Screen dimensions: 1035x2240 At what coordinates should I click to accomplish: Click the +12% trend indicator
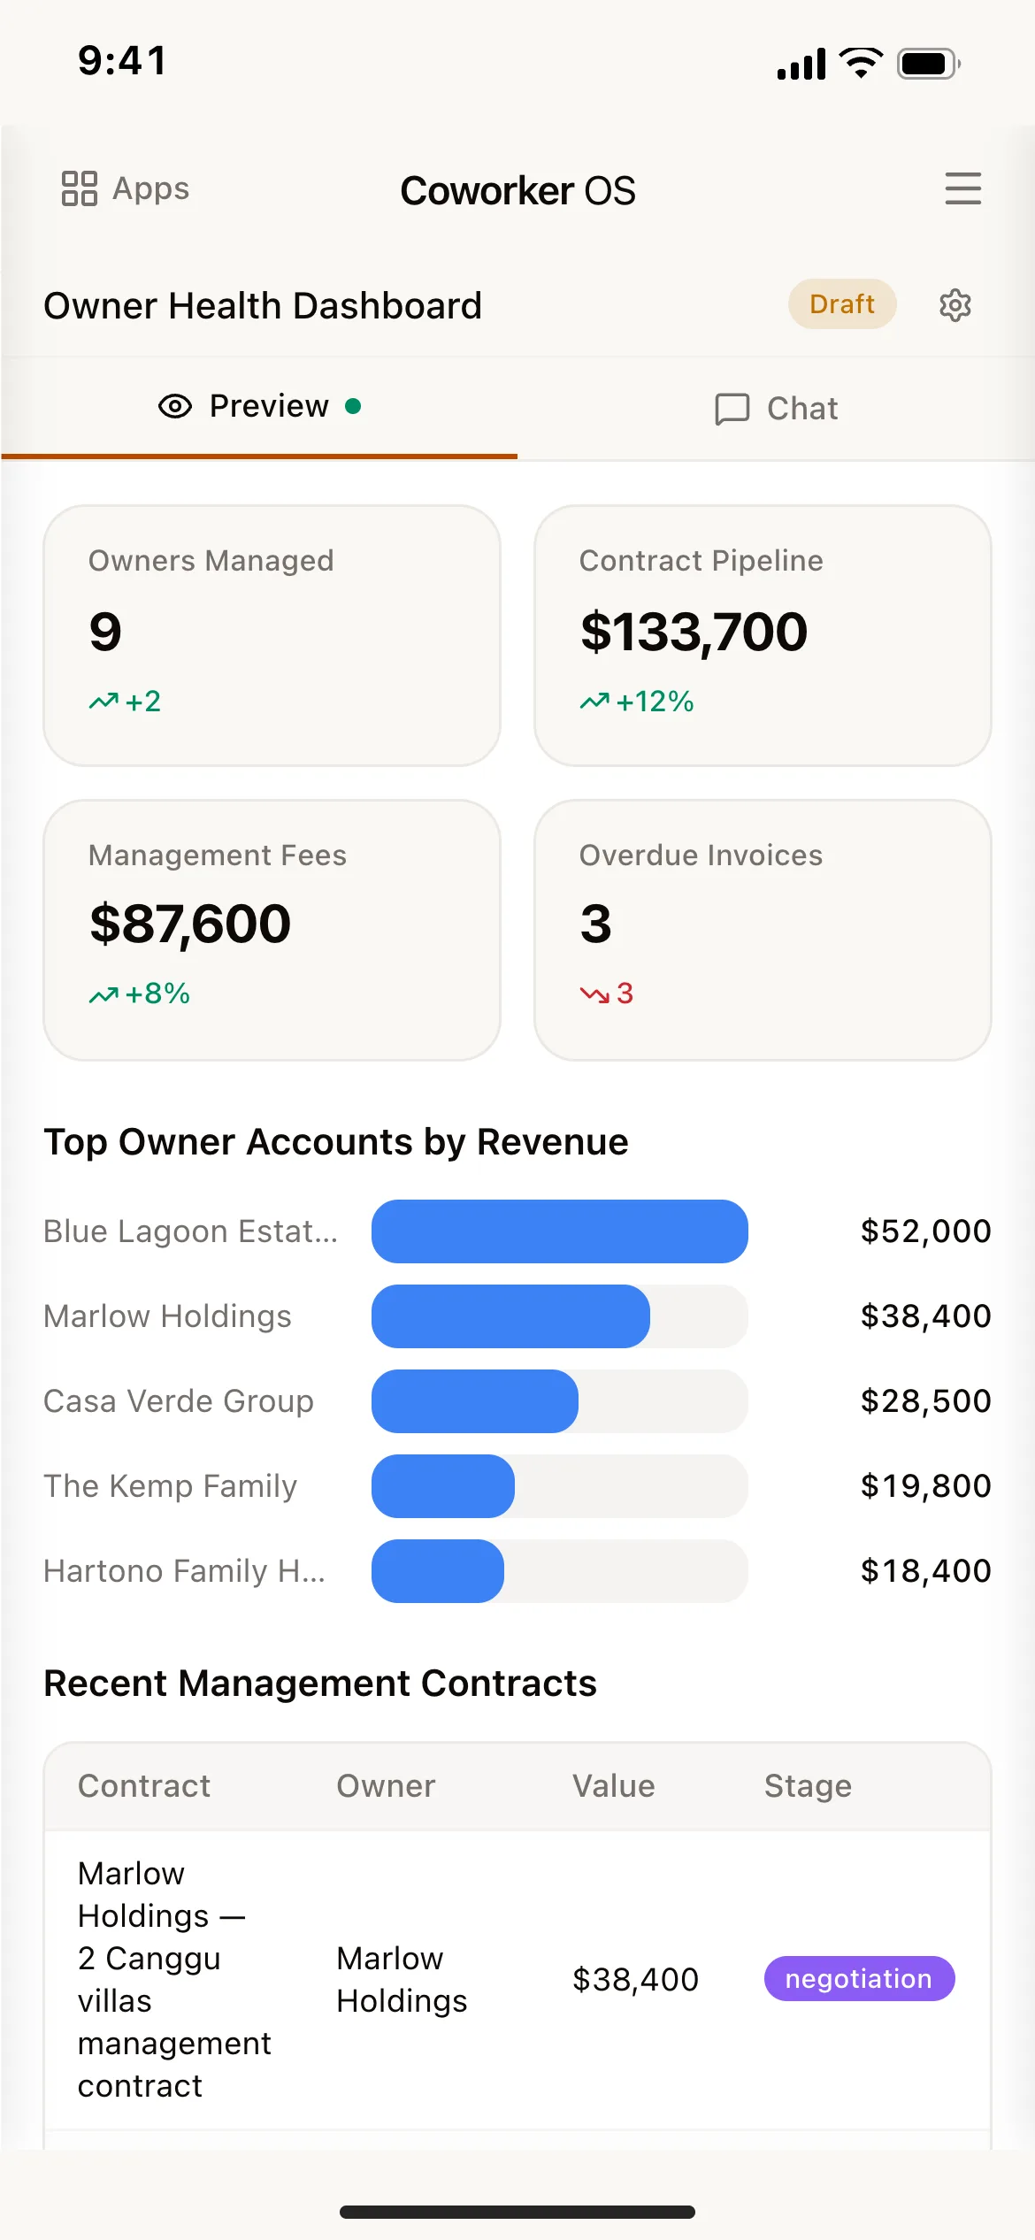(637, 702)
